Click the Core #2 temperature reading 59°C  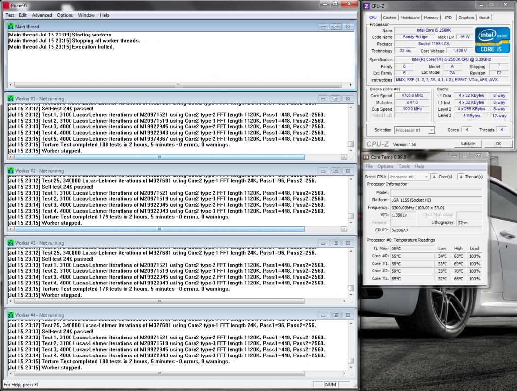[x=412, y=271]
